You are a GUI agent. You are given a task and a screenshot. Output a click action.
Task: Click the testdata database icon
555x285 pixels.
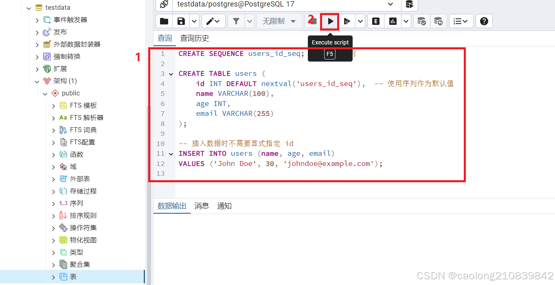point(39,8)
